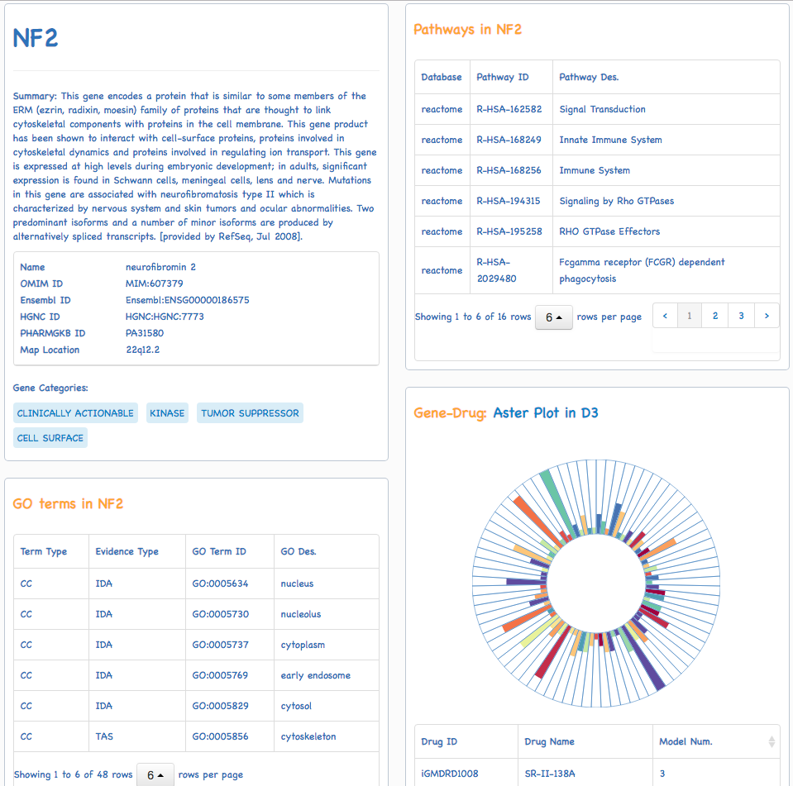The image size is (793, 786).
Task: Jump to page 2 of Pathways table
Action: (715, 316)
